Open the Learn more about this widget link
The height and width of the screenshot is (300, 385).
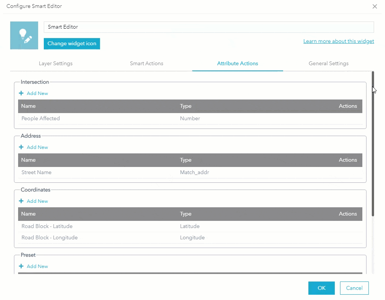click(338, 41)
